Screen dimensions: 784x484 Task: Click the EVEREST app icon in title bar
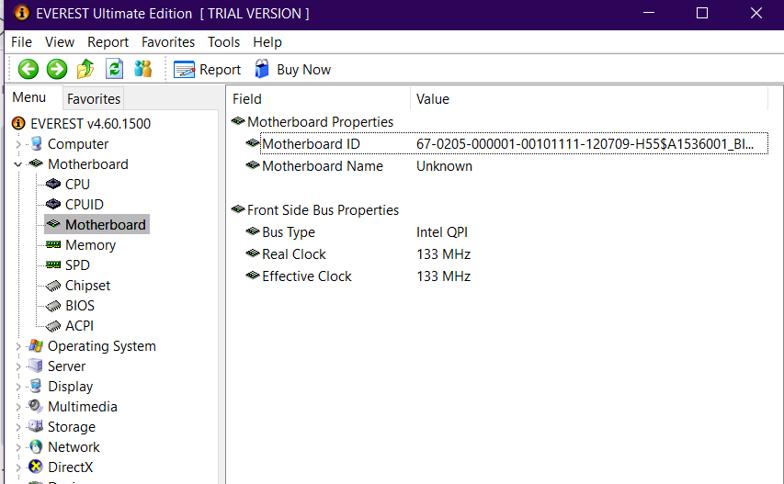(21, 13)
